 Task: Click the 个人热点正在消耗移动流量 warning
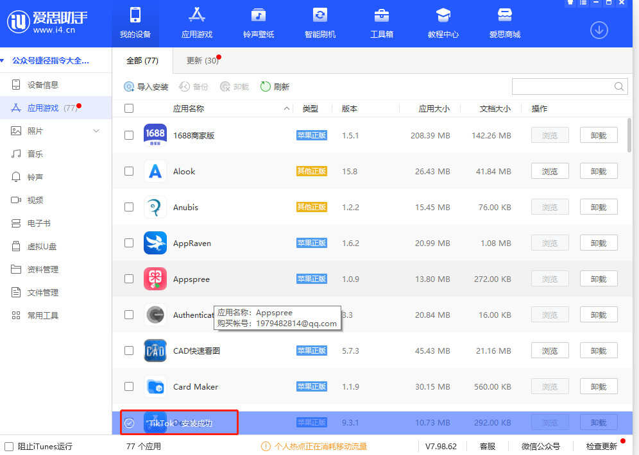click(x=314, y=447)
